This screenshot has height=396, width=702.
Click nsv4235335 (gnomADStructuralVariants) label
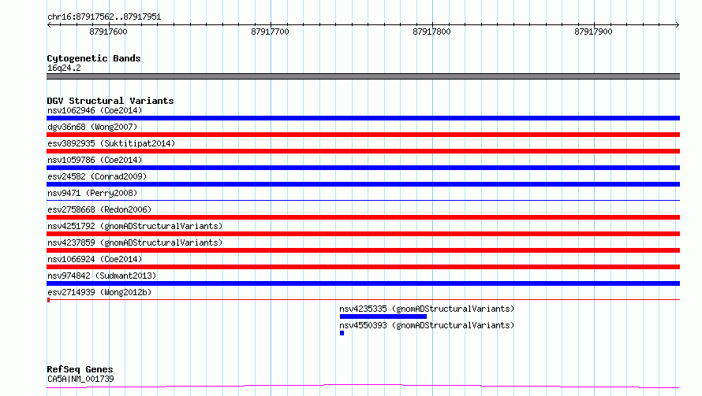point(427,309)
